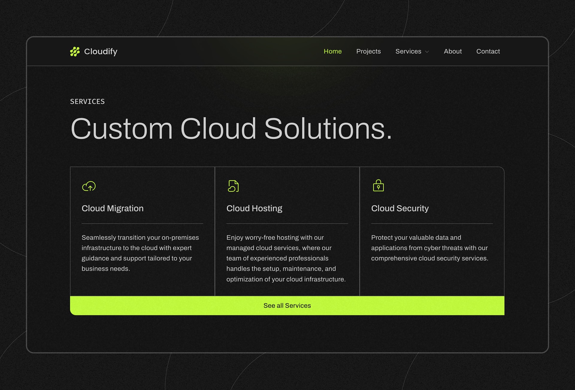Click the Custom Cloud Solutions headline
The width and height of the screenshot is (575, 390).
tap(231, 129)
